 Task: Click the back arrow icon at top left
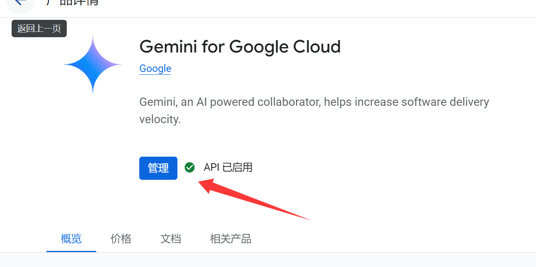click(x=20, y=2)
